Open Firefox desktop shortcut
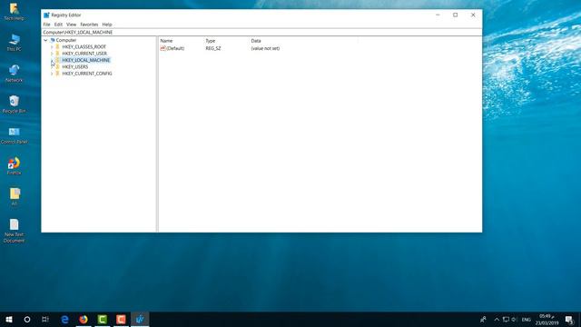 (15, 165)
